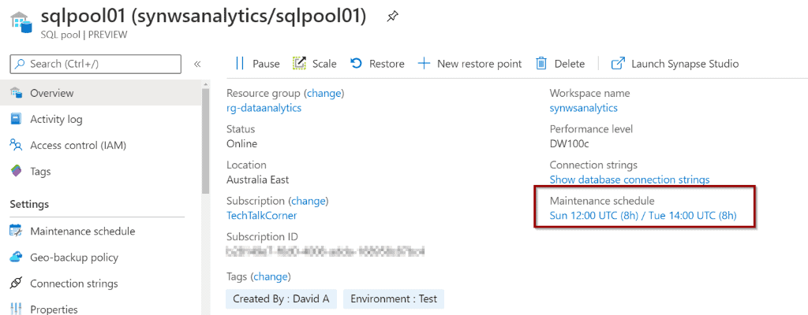Collapse the left navigation menu
Screen dimensions: 808x315
197,64
